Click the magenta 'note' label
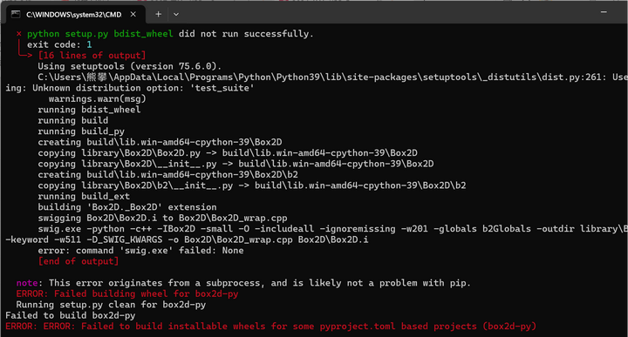Viewport: 628px width, 337px height. tap(27, 283)
